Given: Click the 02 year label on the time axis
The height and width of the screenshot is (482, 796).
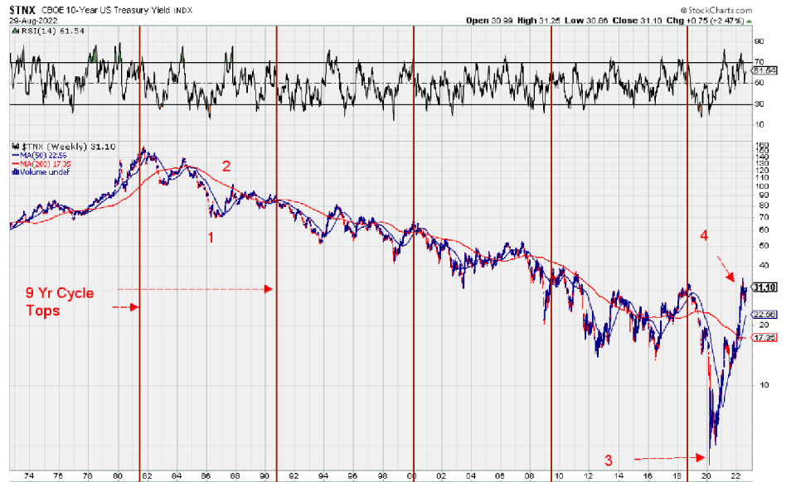Looking at the screenshot, I should click(x=441, y=476).
